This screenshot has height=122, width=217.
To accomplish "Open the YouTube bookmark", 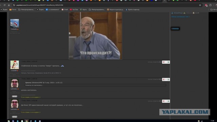I will [x=74, y=9].
